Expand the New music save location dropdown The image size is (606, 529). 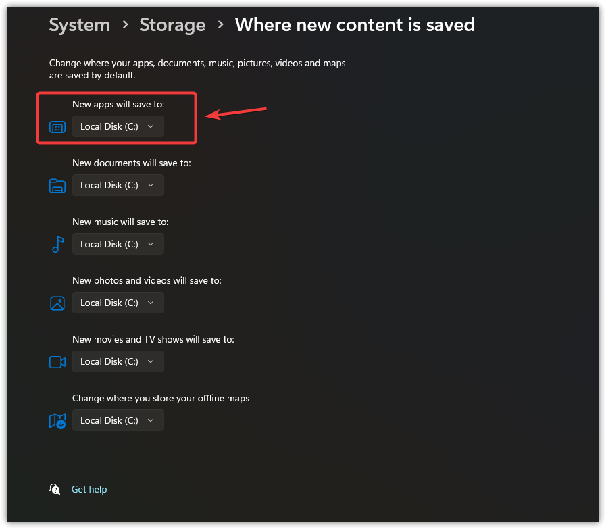pos(118,244)
